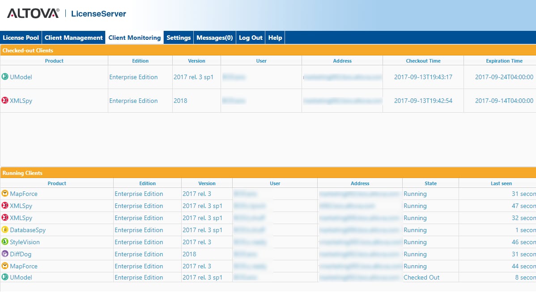This screenshot has height=301, width=536.
Task: Click the XMLSpy icon in Checked-out Clients
Action: pos(5,100)
